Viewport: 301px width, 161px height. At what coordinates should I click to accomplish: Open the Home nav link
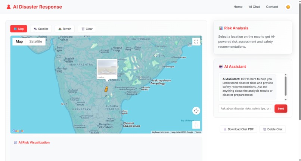coord(238,7)
